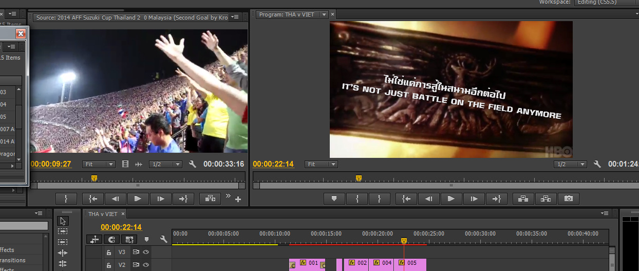This screenshot has height=271, width=639.
Task: Open Timeline Display Settings wrench
Action: coord(163,239)
